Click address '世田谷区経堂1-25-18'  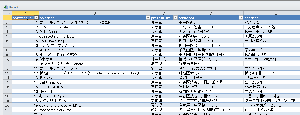(211, 41)
